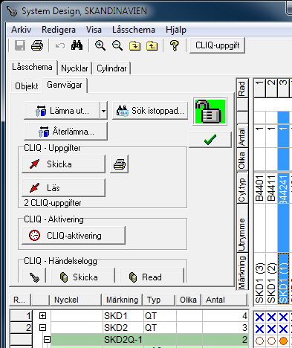Click the green padlock icon
292x348 pixels.
[210, 111]
